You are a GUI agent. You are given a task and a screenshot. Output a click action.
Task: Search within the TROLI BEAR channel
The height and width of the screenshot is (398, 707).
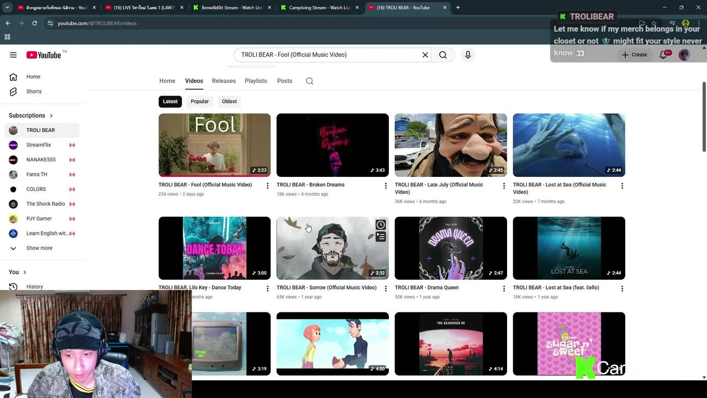[x=310, y=81]
